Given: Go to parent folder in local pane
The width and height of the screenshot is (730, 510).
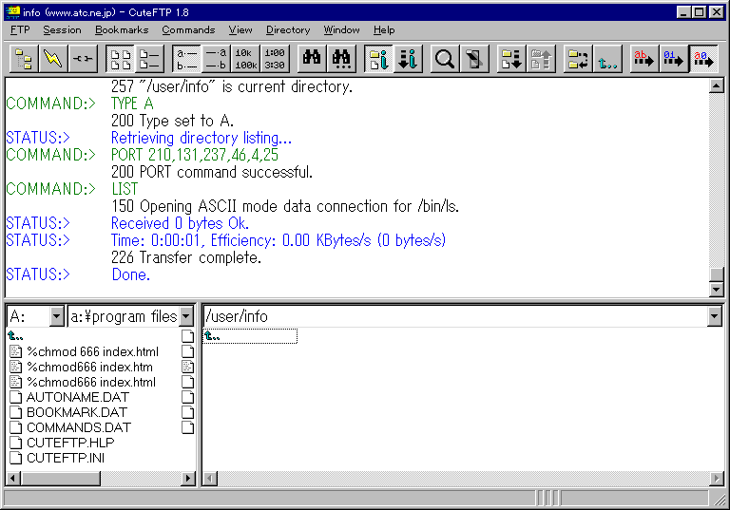Looking at the screenshot, I should pyautogui.click(x=15, y=335).
